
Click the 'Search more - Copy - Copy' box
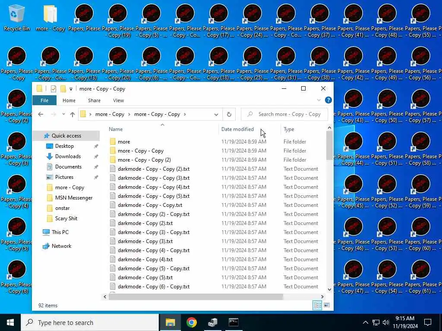click(284, 114)
